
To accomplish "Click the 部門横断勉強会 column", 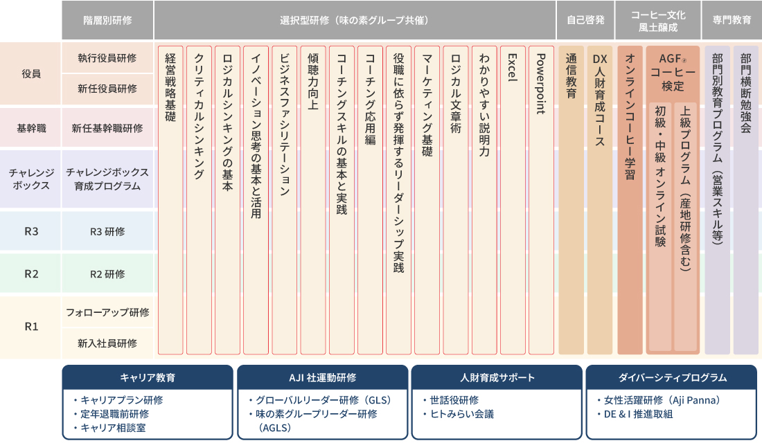I will click(746, 200).
